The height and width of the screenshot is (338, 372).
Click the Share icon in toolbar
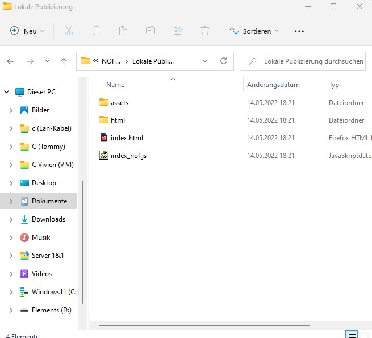pos(178,31)
